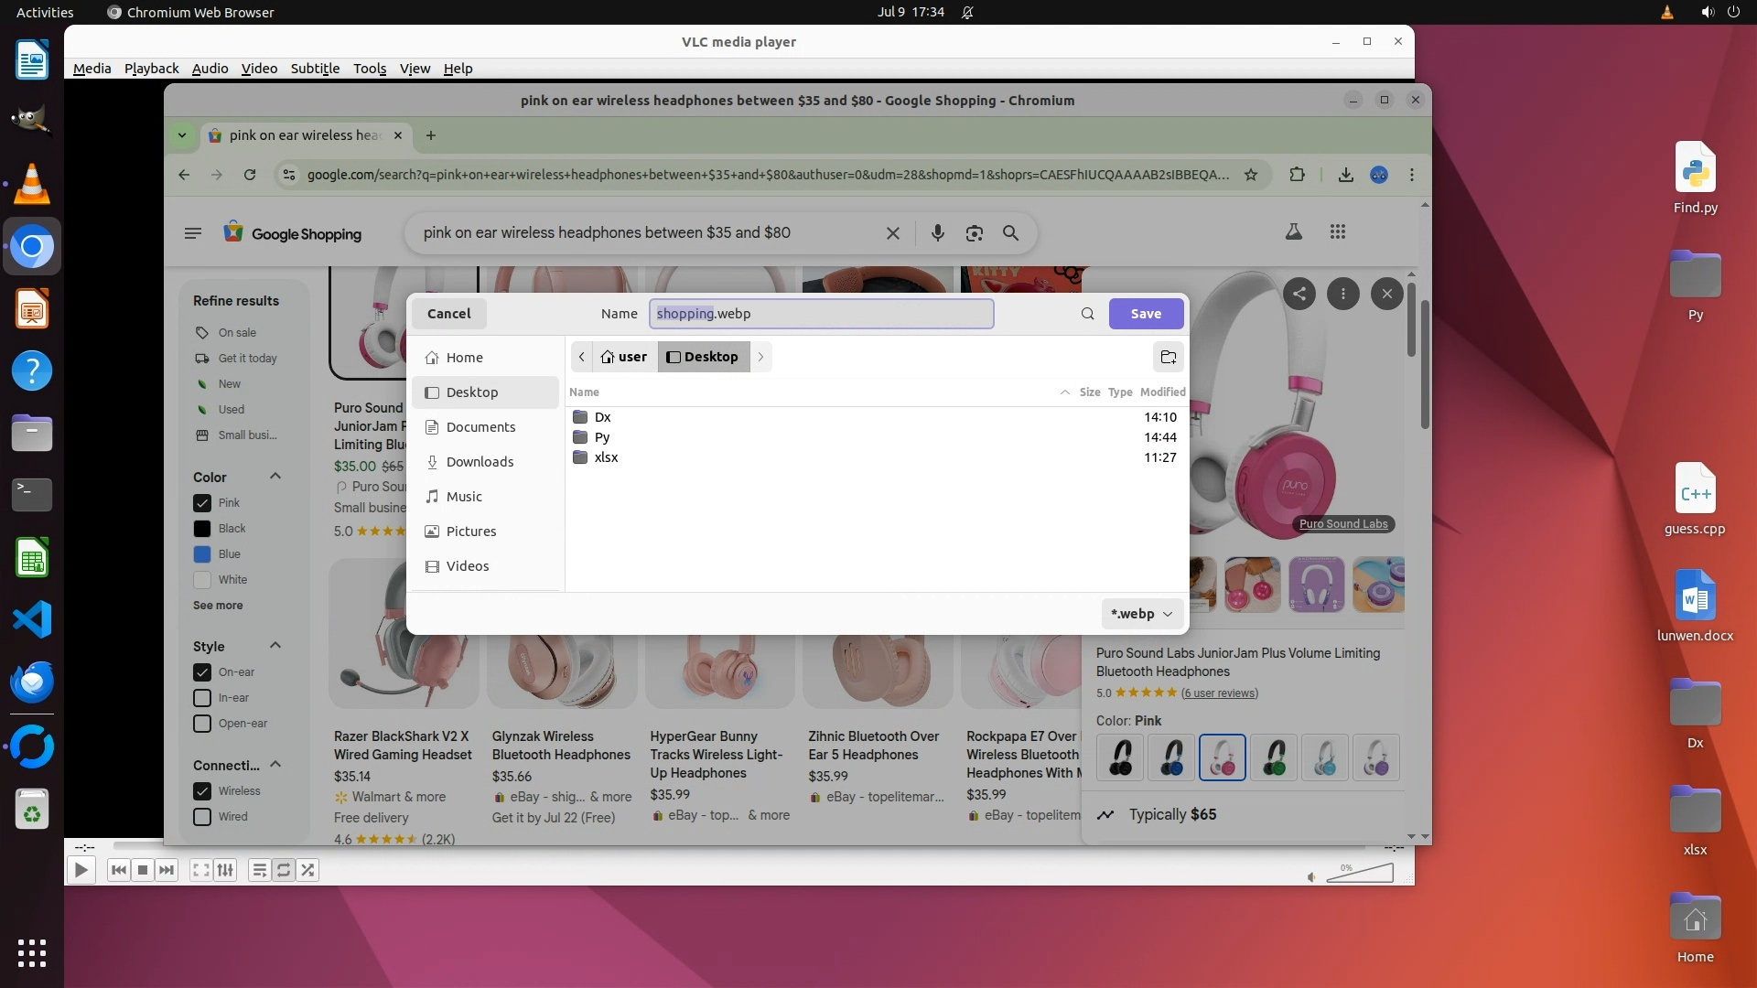Uncheck the Pink color checkbox
1757x988 pixels.
tap(202, 503)
